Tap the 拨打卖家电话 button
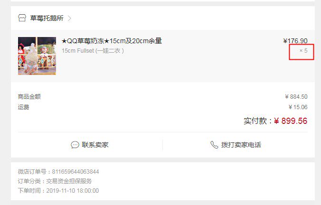The image size is (321, 205). 236,145
